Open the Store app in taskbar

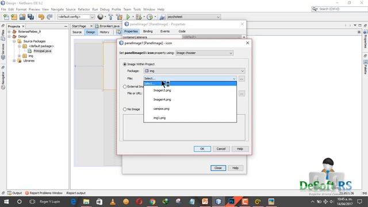pyautogui.click(x=99, y=202)
